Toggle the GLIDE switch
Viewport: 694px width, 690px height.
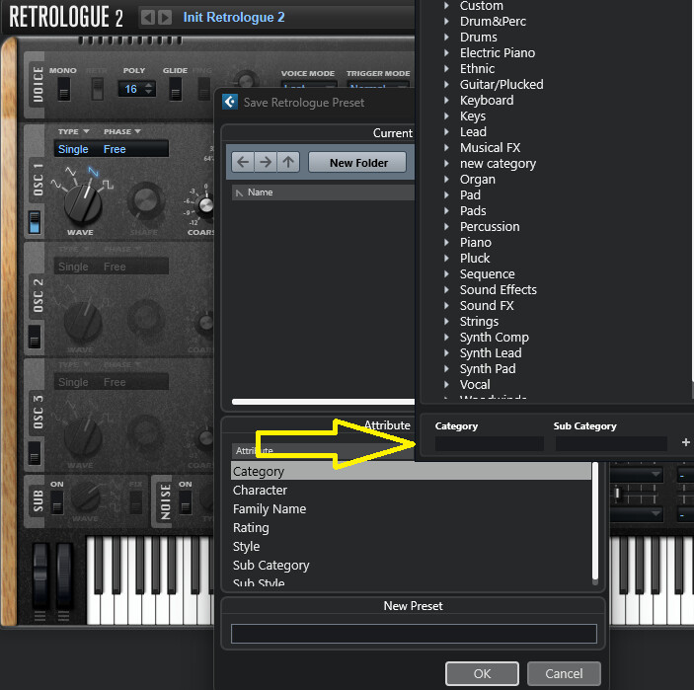[x=176, y=89]
